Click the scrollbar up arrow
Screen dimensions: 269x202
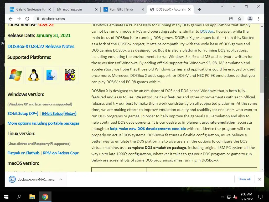[x=262, y=26]
